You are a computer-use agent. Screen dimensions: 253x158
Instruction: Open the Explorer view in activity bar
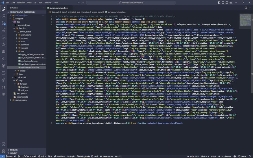point(4,9)
